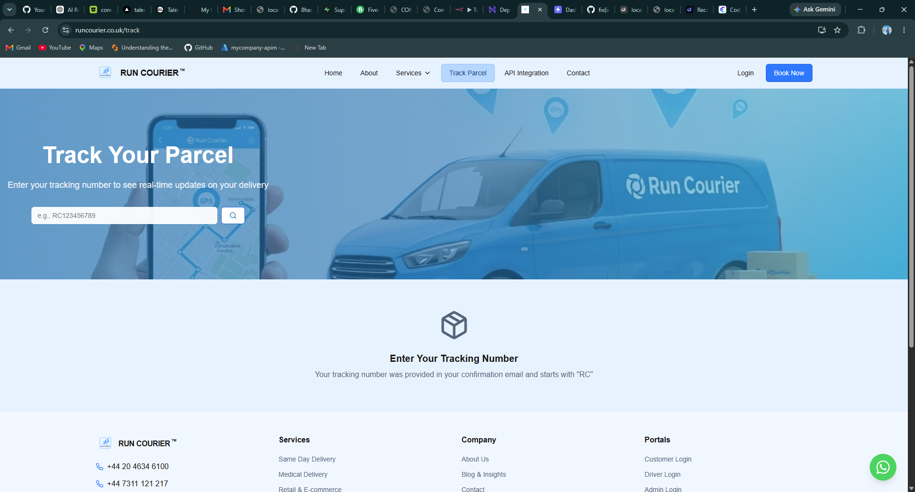Switch to the 'fix(ir' GitHub browser tab

click(598, 10)
